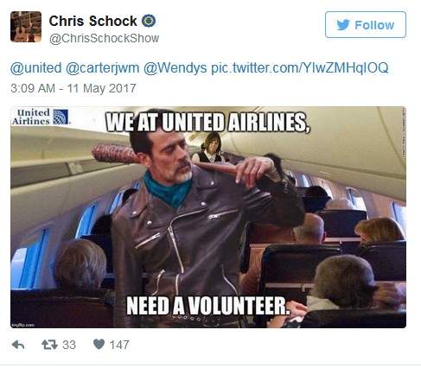Click the United Airlines logo in the image
Image resolution: width=421 pixels, height=368 pixels.
[x=41, y=117]
